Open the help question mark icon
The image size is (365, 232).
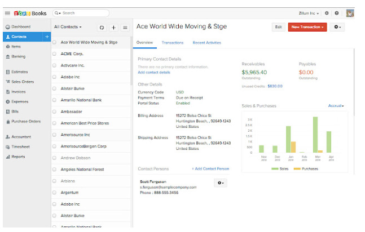(x=337, y=14)
